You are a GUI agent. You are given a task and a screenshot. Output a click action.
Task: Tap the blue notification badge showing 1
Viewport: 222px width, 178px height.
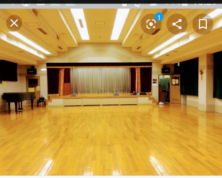coord(159,17)
